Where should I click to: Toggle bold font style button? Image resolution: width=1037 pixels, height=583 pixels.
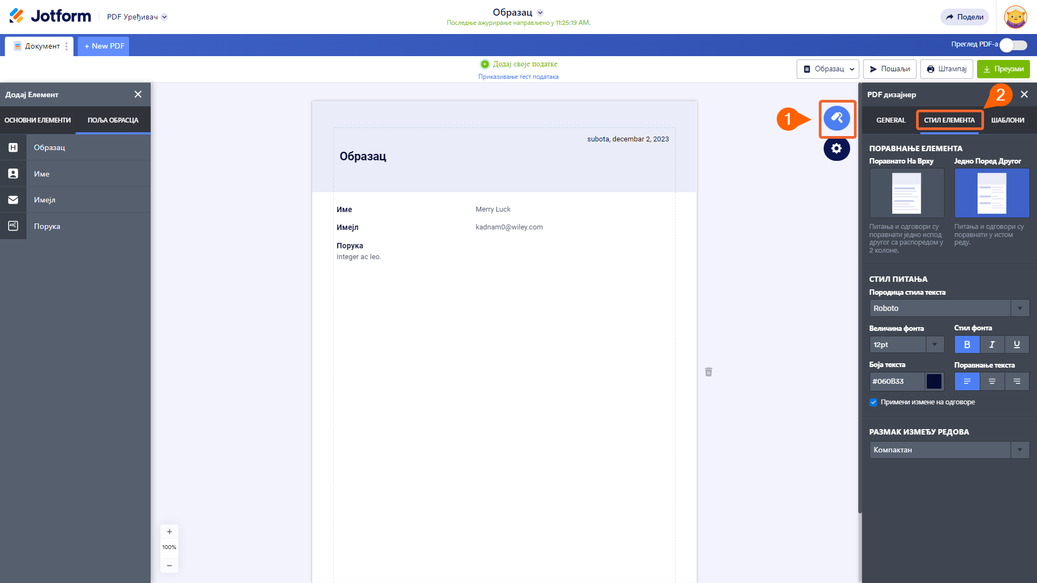click(x=967, y=344)
